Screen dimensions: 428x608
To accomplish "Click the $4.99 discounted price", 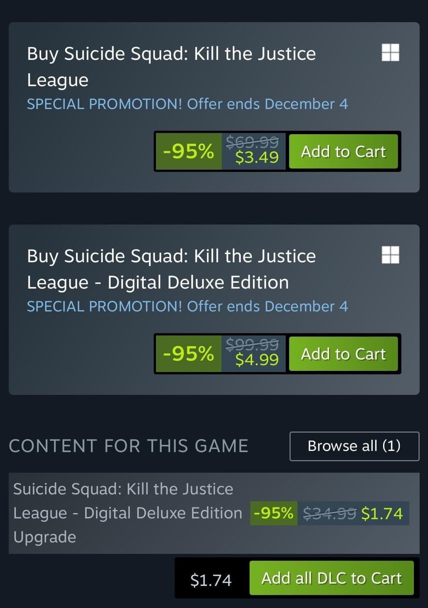I will tap(257, 359).
